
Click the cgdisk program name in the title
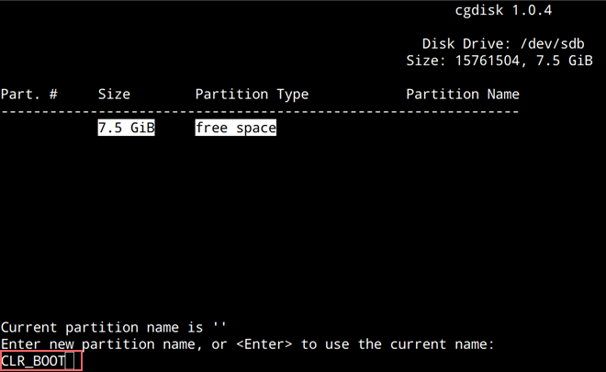pos(479,10)
